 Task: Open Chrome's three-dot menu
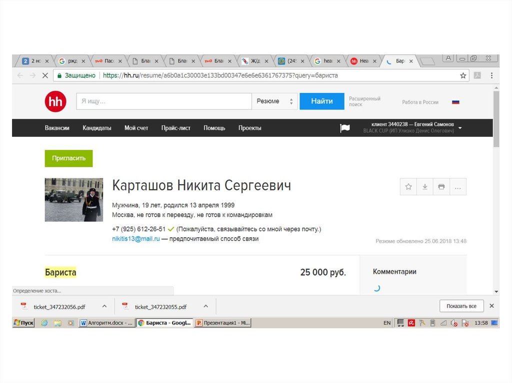click(491, 75)
